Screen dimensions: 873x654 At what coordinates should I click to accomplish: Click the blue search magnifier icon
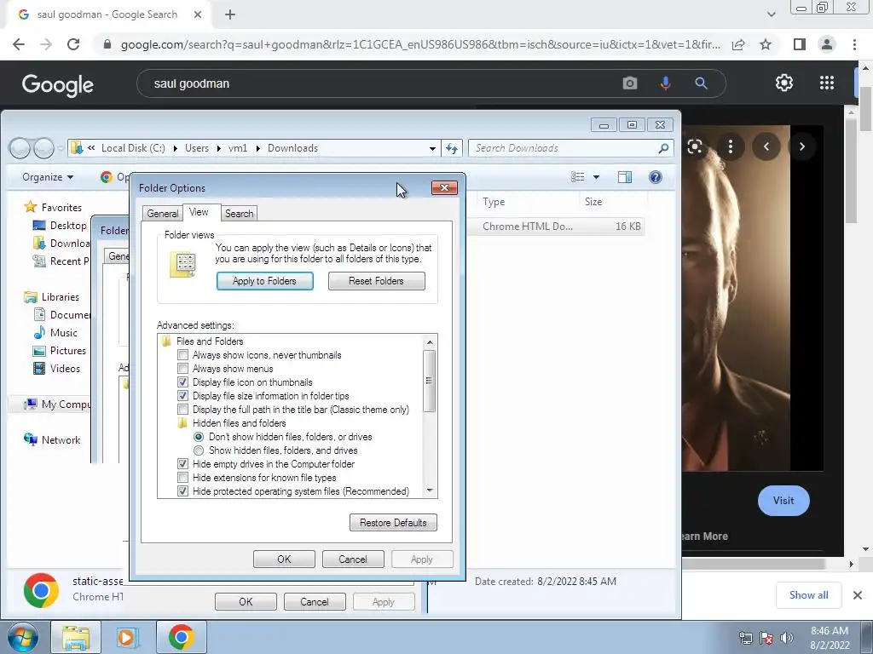tap(701, 83)
